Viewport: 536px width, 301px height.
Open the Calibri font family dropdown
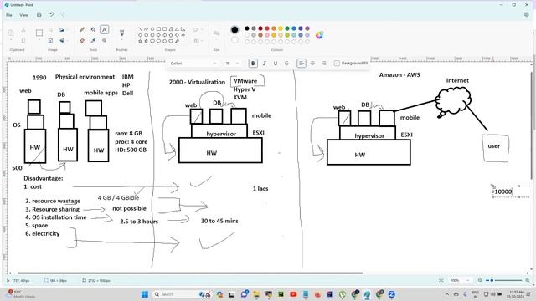[x=193, y=64]
